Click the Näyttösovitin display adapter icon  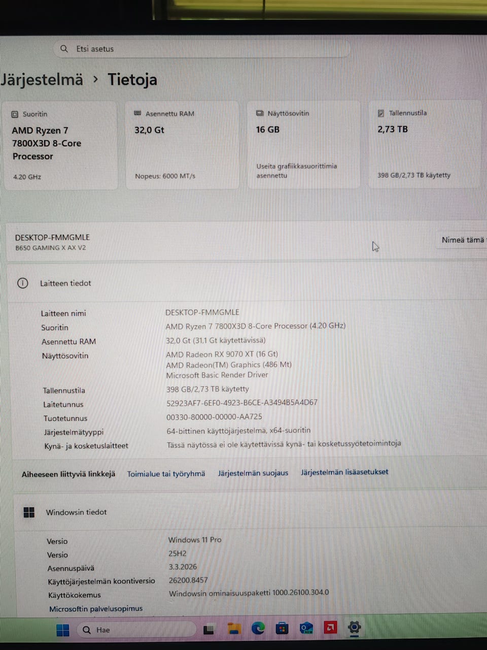tap(260, 113)
